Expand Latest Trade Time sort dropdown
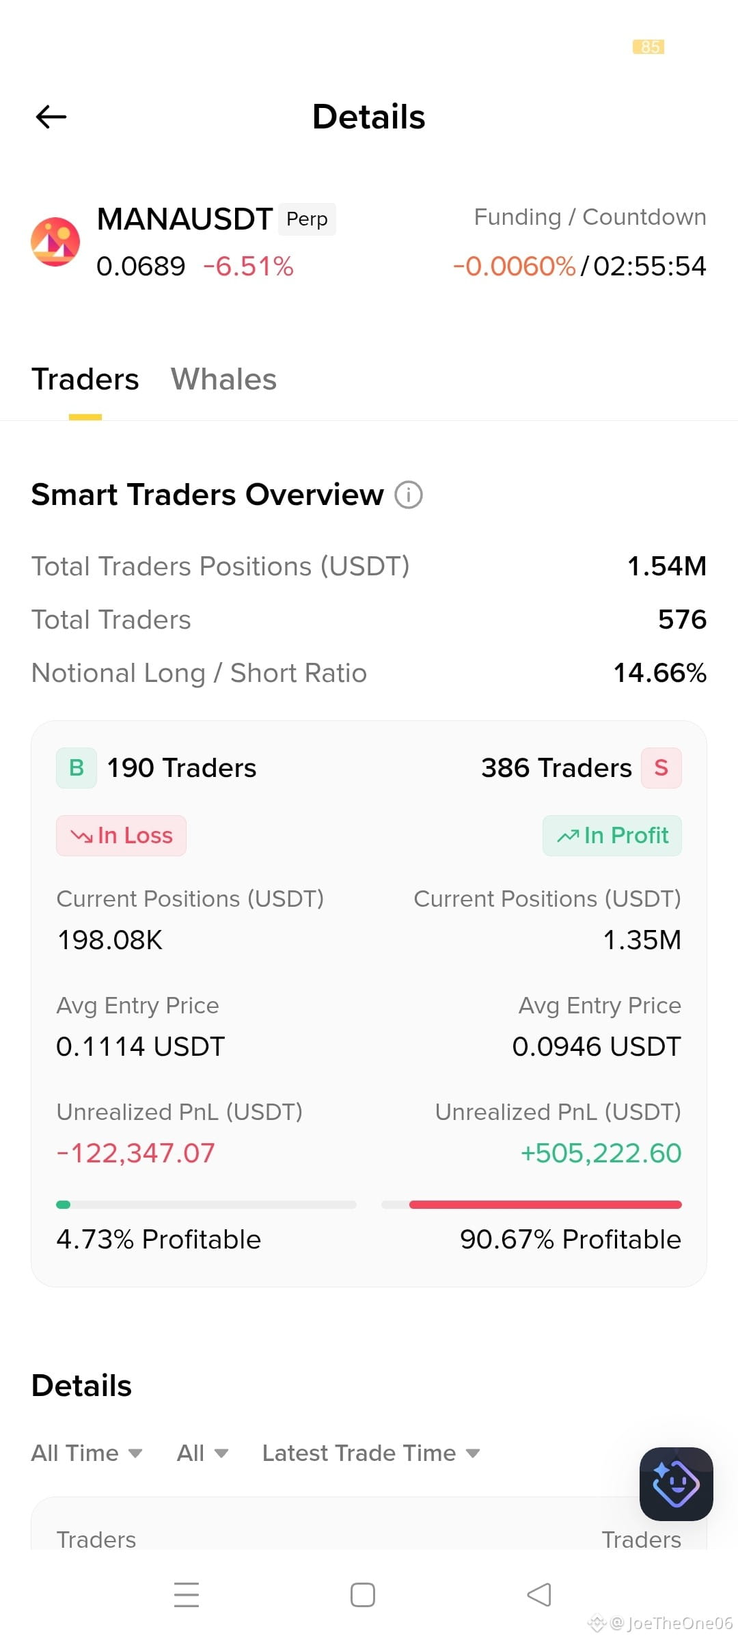 coord(371,1453)
